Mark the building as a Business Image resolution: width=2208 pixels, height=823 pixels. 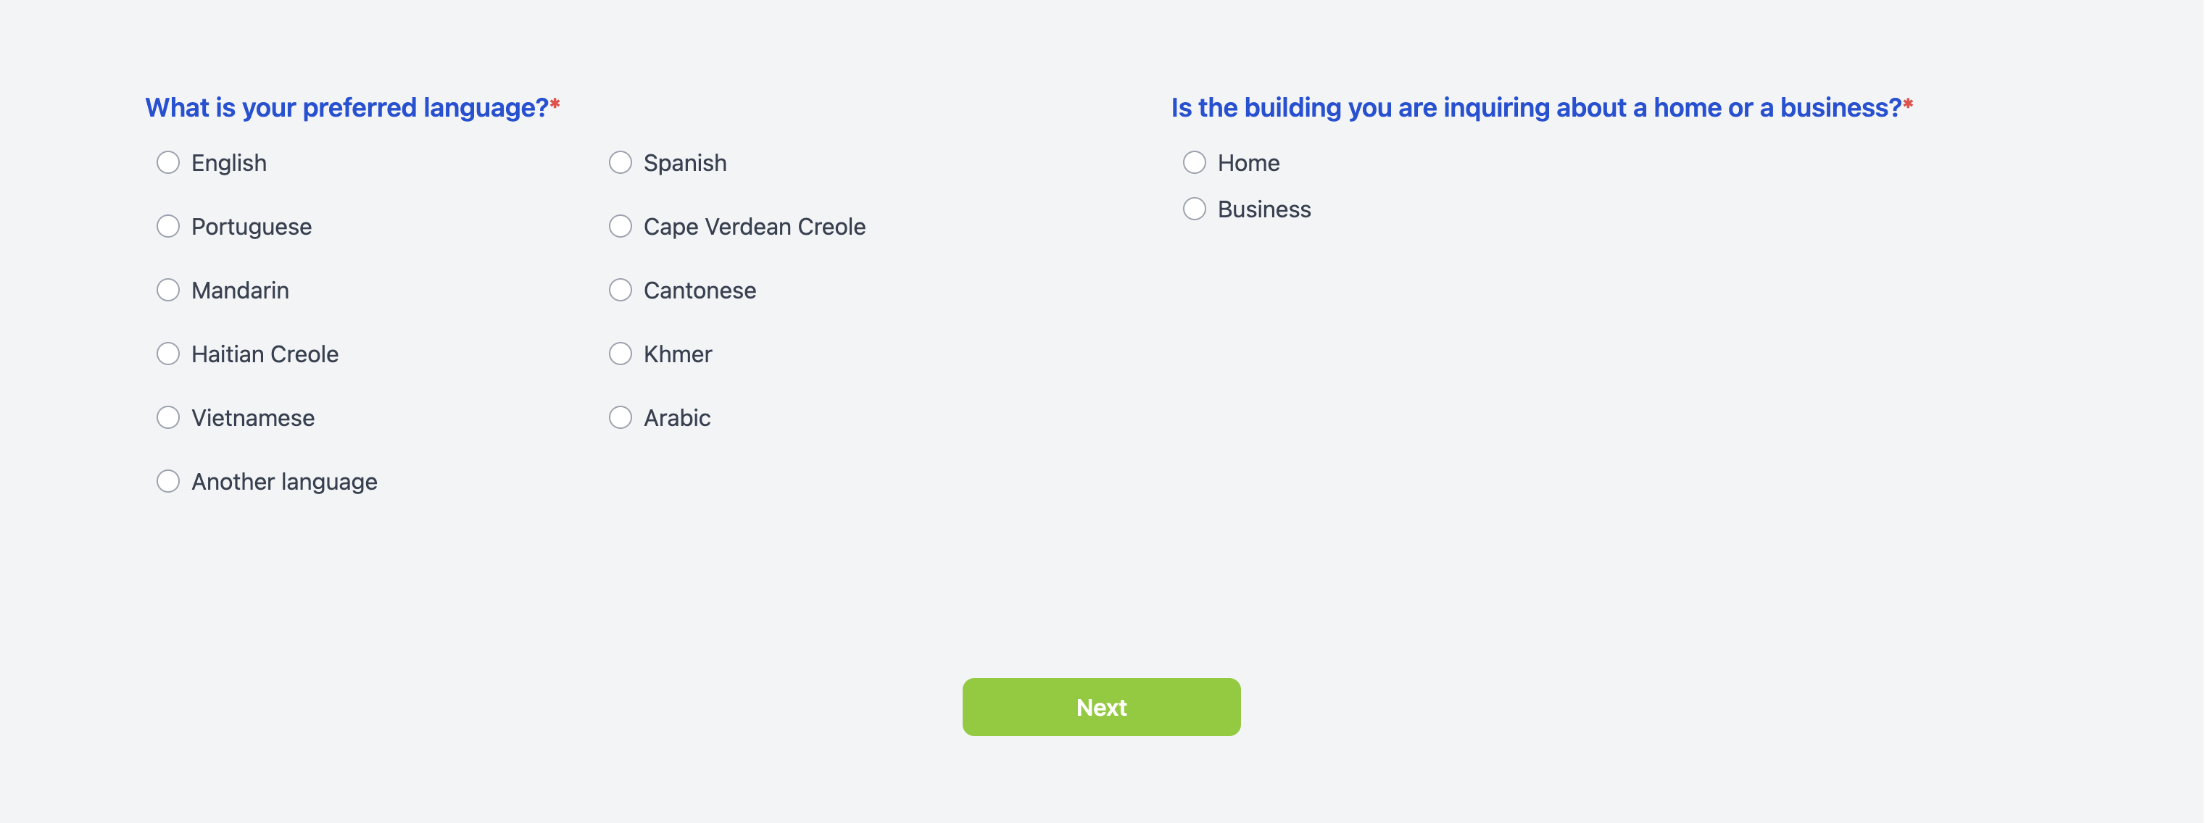[1194, 209]
